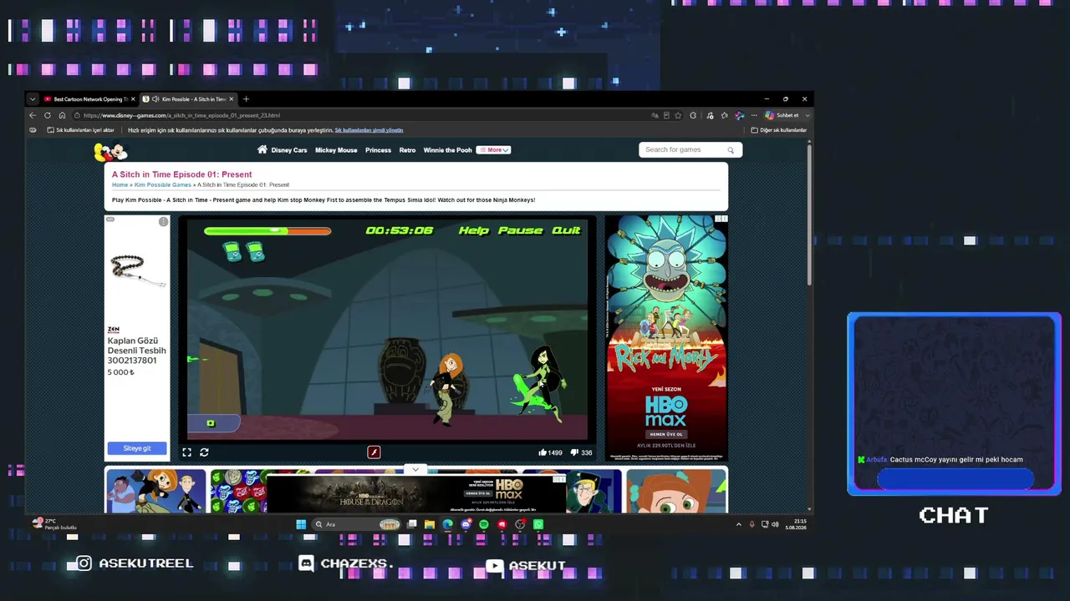Click the browser extensions icon

[x=693, y=115]
